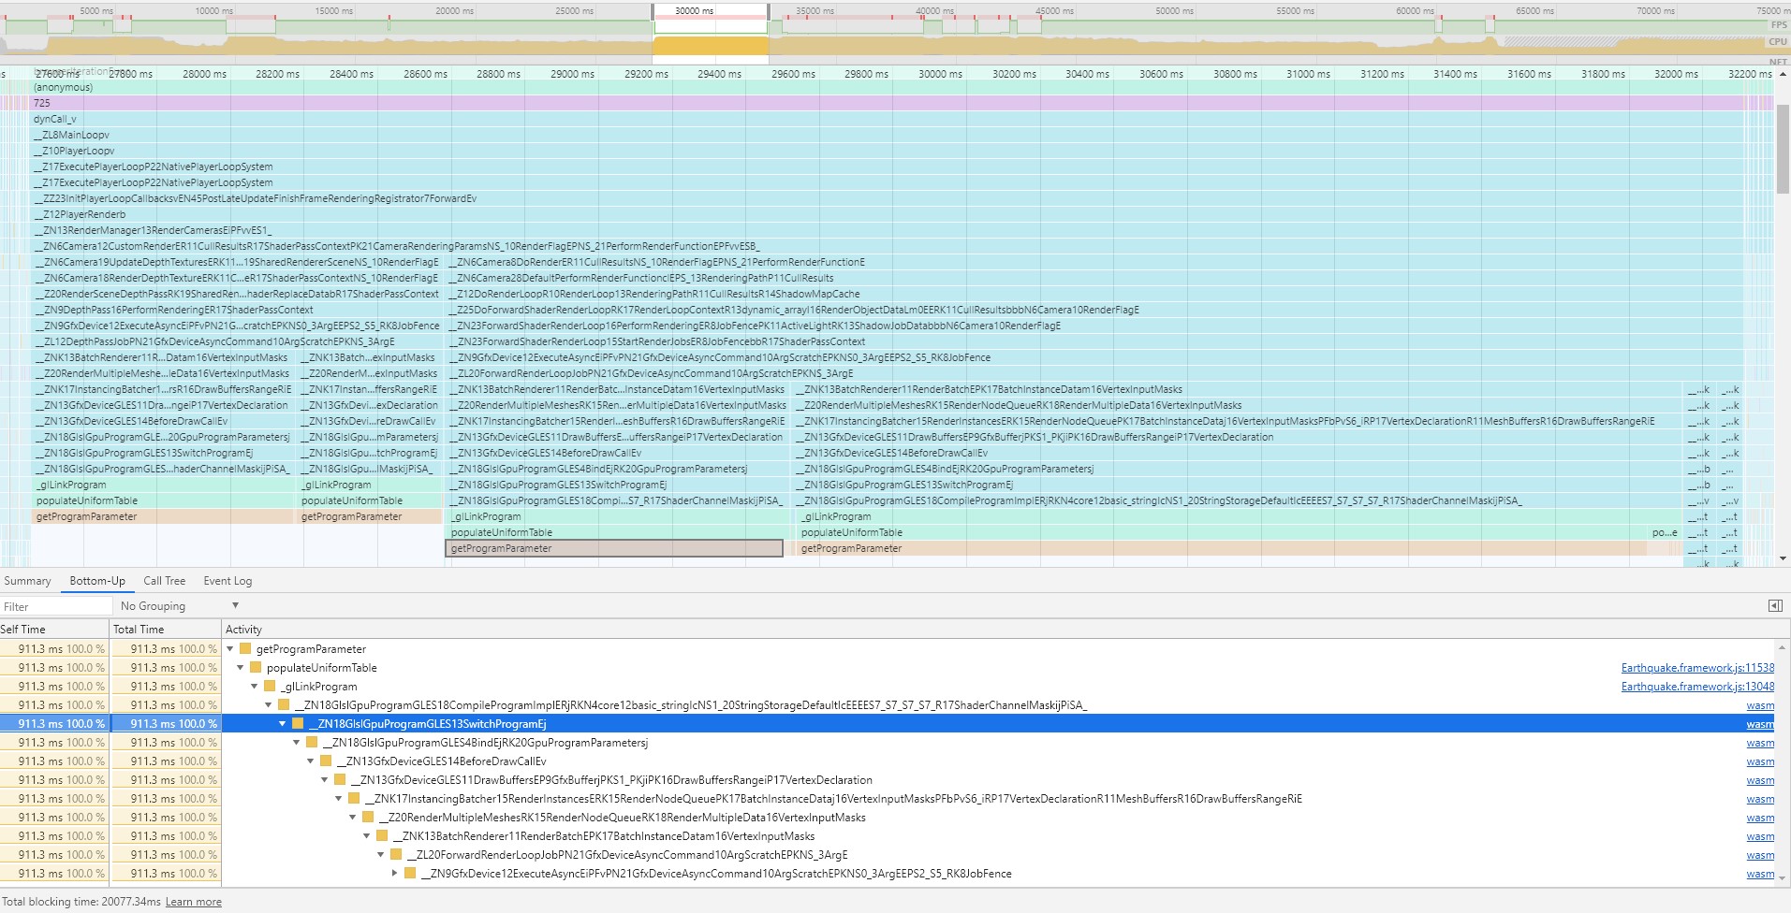Screen dimensions: 1791x913
Task: Click the flame chart scrollbar down arrow
Action: [x=1783, y=559]
